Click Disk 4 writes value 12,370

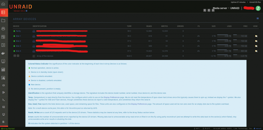(165, 51)
